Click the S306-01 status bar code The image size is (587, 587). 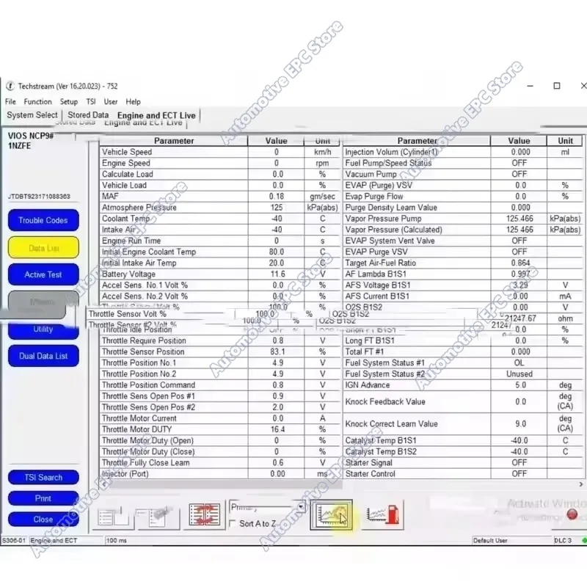(x=14, y=540)
